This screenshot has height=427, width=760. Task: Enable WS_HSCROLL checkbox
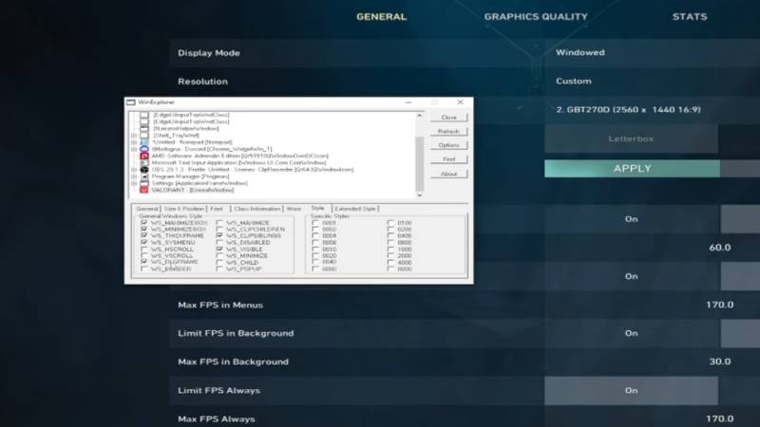(x=144, y=249)
